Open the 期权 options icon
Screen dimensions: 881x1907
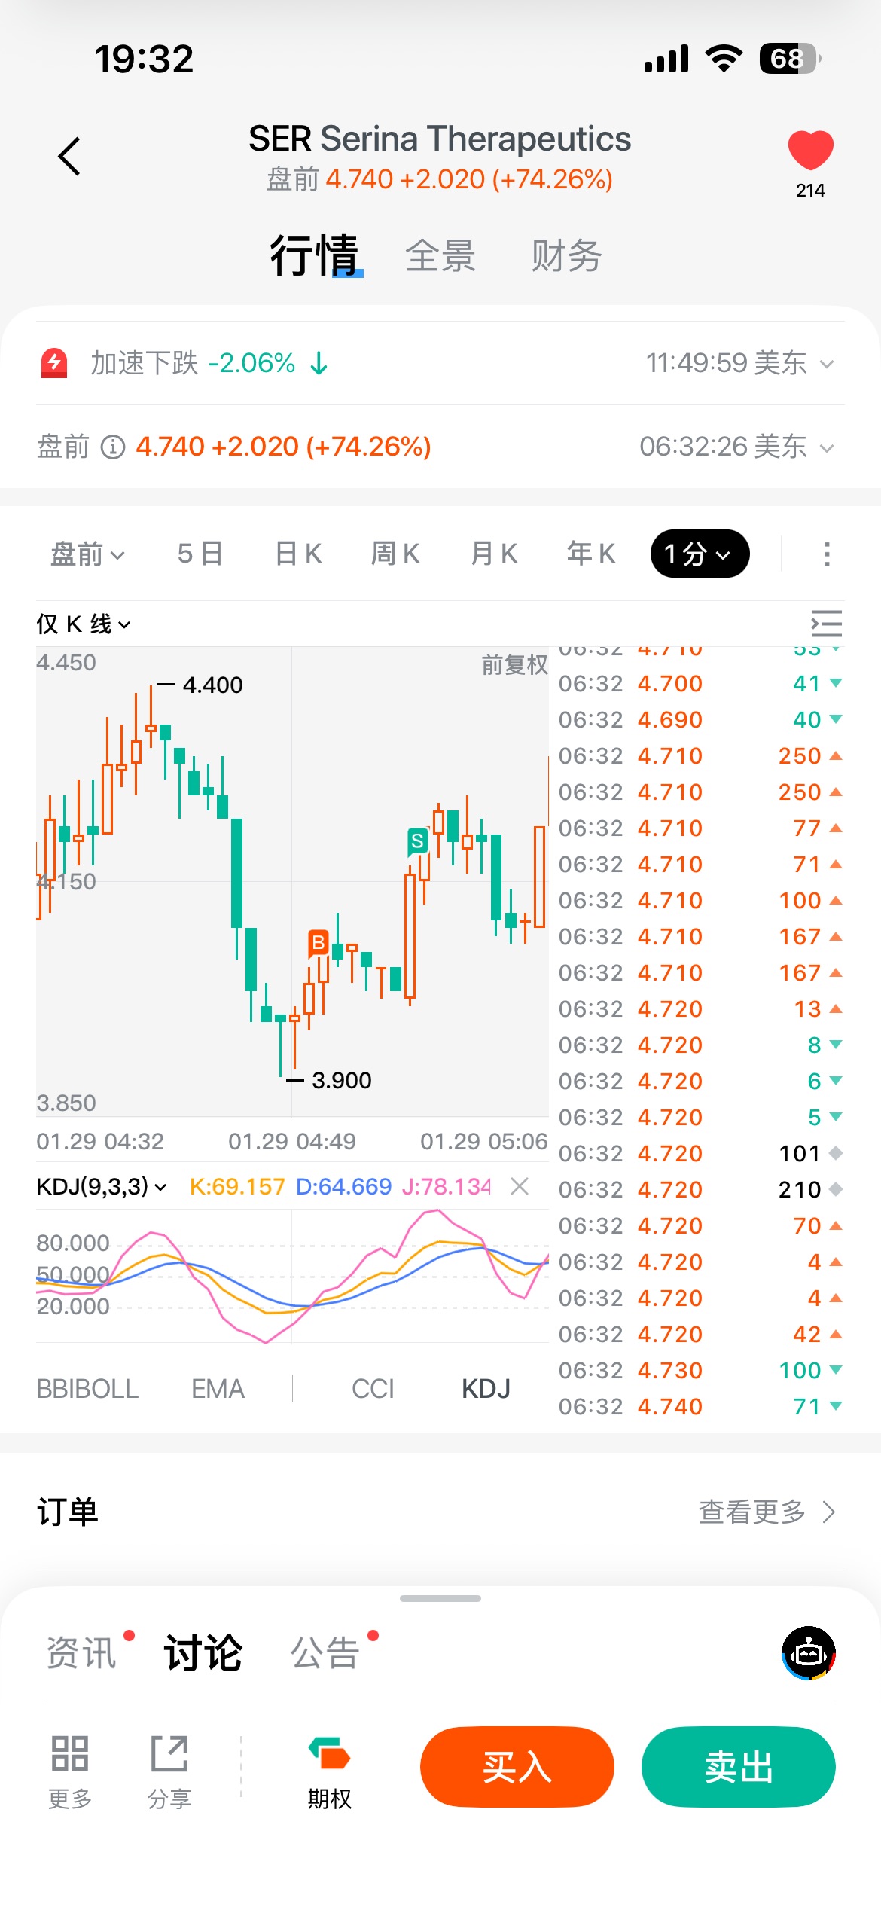click(329, 1755)
